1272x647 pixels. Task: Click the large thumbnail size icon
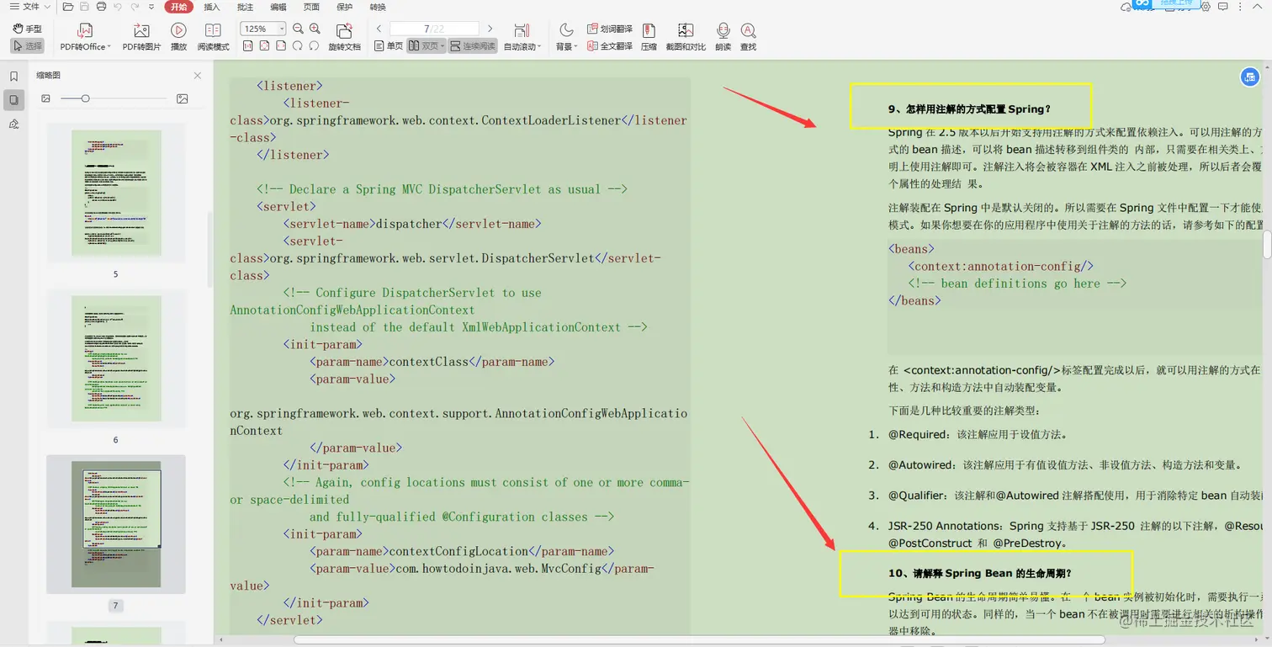coord(183,98)
